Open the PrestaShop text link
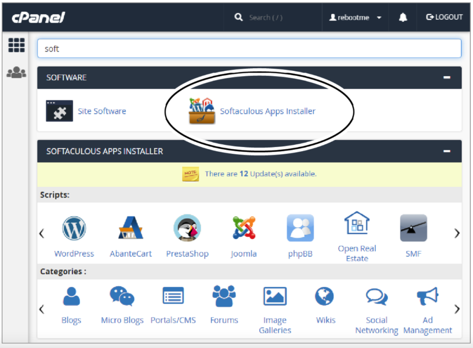Viewport: 473px width, 348px height. point(187,254)
